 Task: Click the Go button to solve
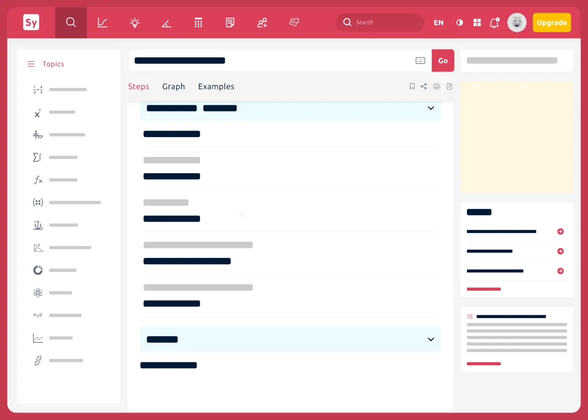(x=443, y=60)
